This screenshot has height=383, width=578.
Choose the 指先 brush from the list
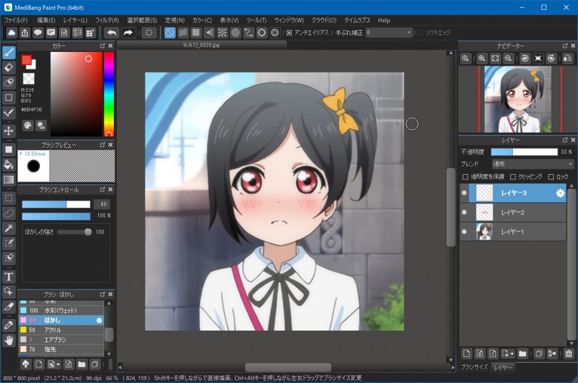coord(61,349)
